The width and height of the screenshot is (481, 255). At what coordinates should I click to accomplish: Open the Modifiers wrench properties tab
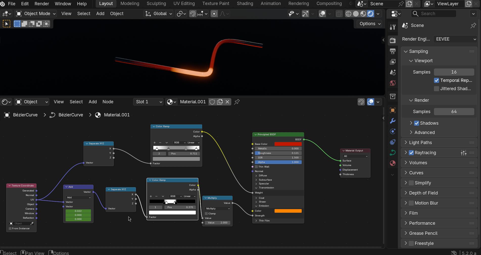pos(393,121)
